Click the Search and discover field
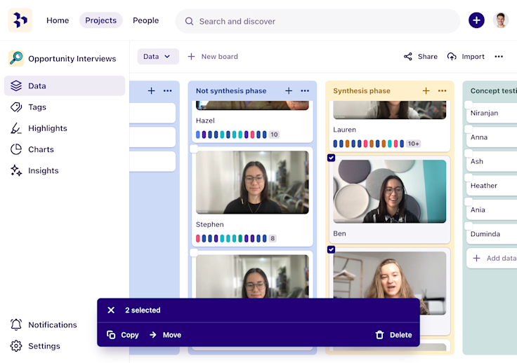 click(x=318, y=21)
